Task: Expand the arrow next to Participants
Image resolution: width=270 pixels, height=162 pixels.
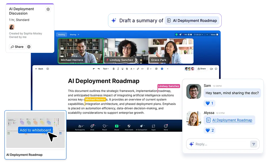Action: coord(83,125)
